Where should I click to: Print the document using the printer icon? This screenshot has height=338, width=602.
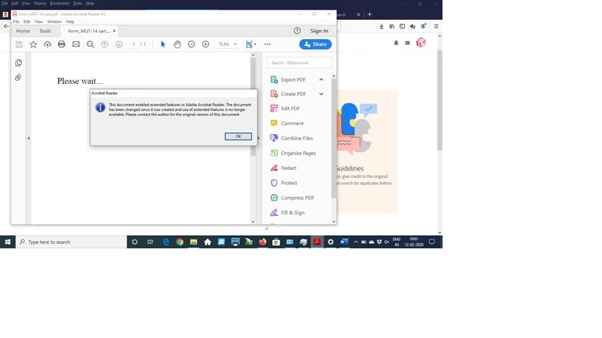pyautogui.click(x=62, y=45)
